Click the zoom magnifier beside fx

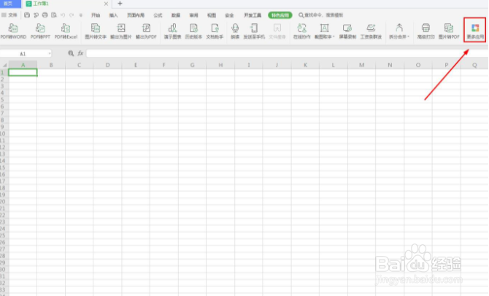[71, 53]
